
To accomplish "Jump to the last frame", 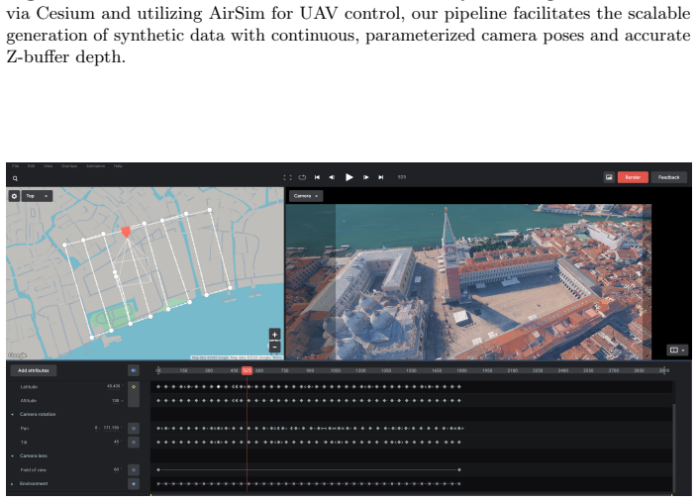I will tap(381, 177).
